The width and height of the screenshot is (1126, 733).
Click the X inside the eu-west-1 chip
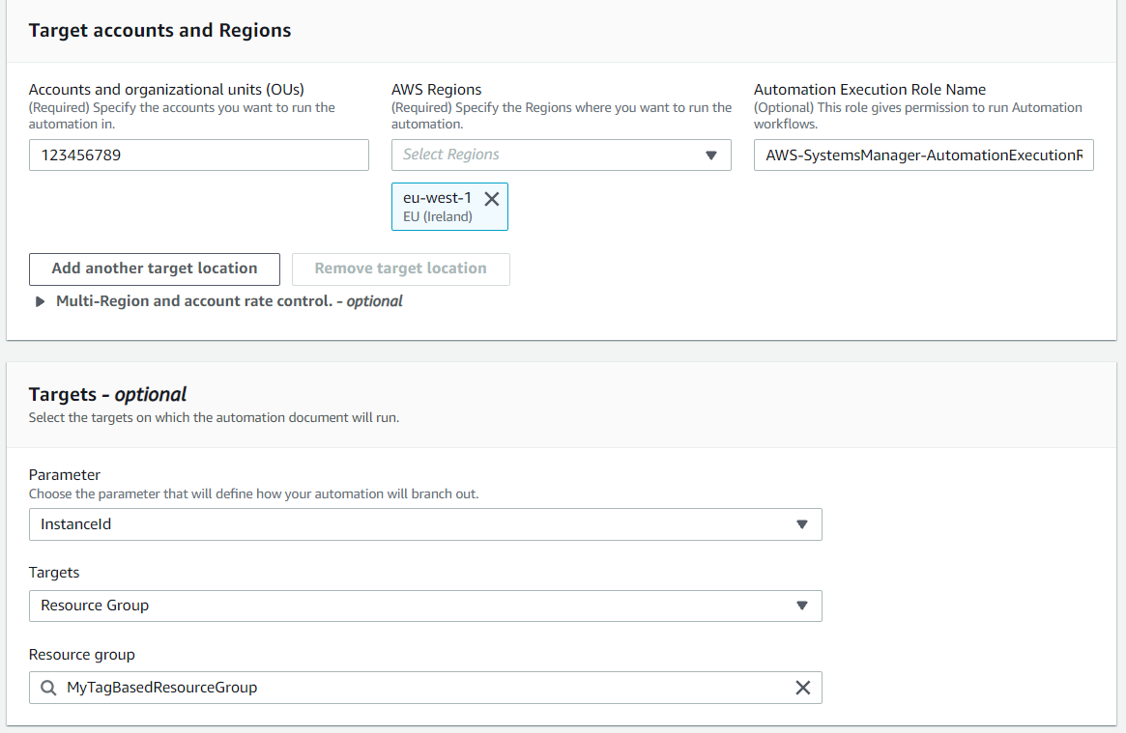point(492,199)
